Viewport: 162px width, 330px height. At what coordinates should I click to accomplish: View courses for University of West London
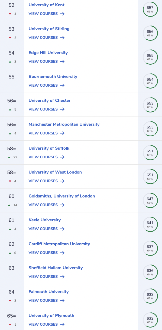[47, 181]
